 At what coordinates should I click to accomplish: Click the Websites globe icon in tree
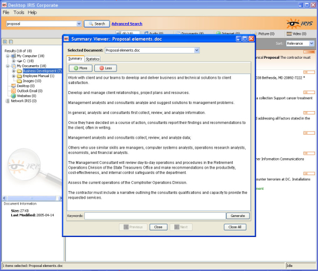coord(14,96)
